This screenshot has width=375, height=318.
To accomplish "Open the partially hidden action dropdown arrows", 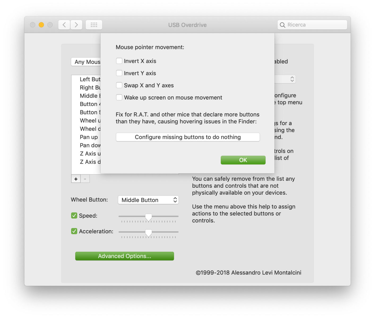I will (x=292, y=79).
